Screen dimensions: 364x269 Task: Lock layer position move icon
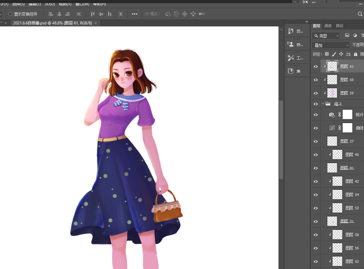tap(341, 54)
